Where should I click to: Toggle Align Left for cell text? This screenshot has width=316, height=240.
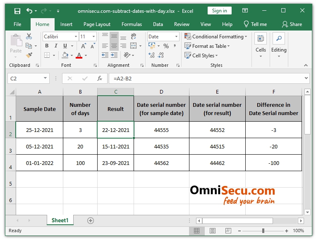point(105,46)
